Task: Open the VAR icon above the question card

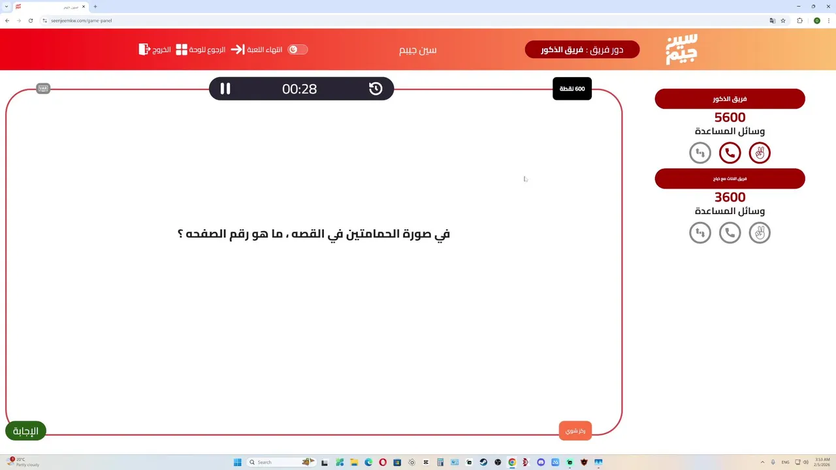Action: (x=43, y=89)
